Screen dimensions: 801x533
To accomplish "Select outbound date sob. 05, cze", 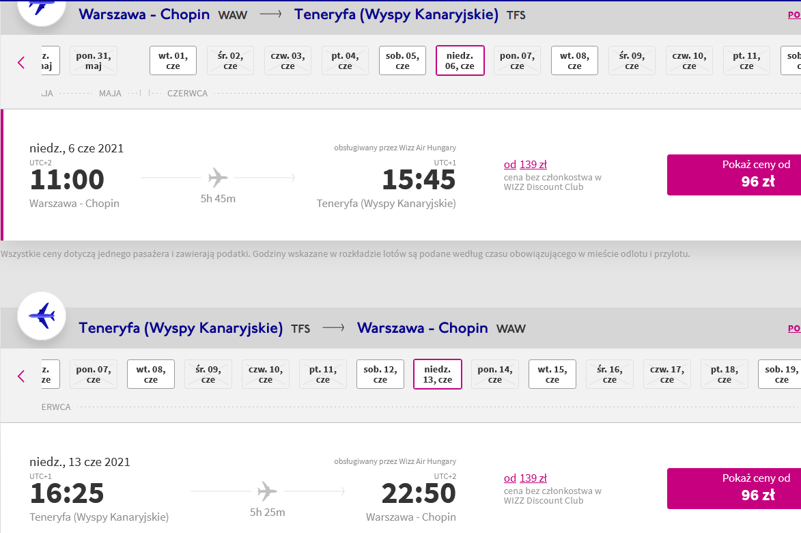I will point(402,60).
